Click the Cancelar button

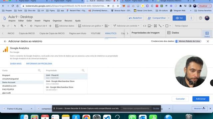click(180, 99)
